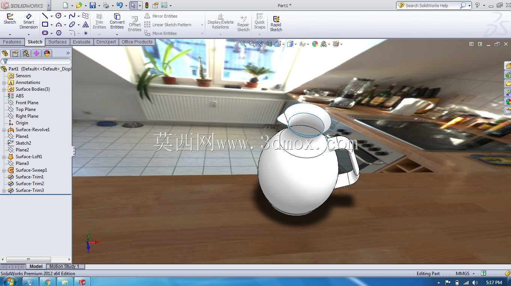
Task: Open the Sketch button dropdown arrow
Action: coord(10,34)
